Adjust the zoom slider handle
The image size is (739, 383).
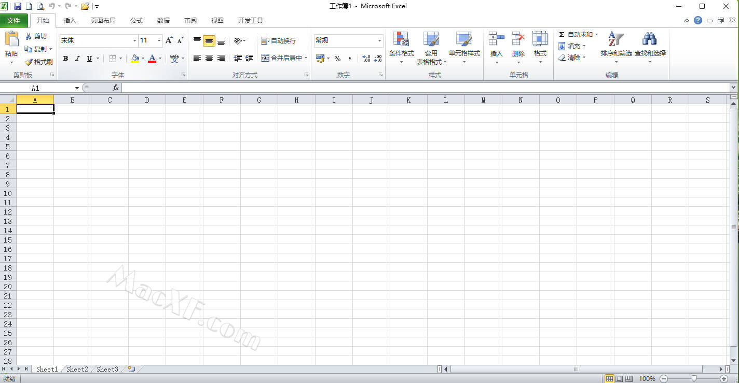pyautogui.click(x=694, y=379)
